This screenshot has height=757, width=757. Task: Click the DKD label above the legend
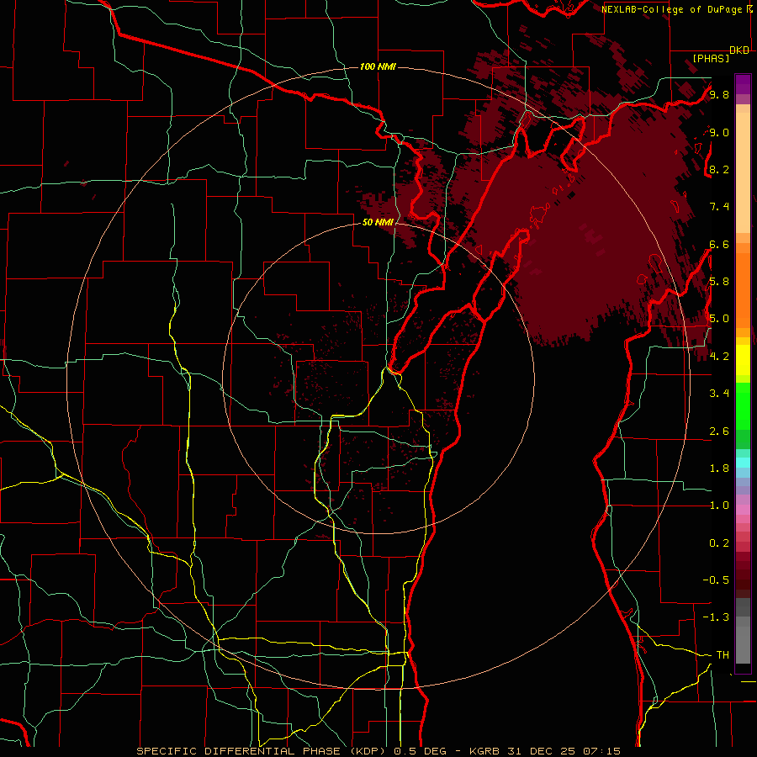tap(739, 50)
